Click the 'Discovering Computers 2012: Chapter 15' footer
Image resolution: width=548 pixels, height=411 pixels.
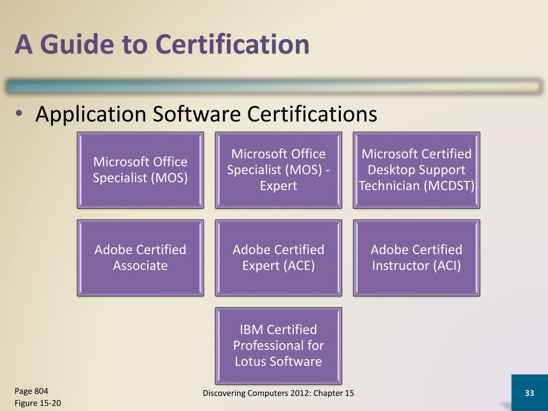pyautogui.click(x=278, y=393)
